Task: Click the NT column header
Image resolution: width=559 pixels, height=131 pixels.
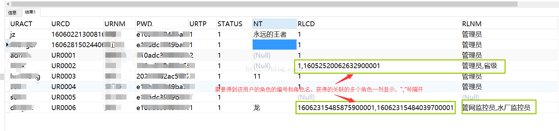Action: point(274,24)
